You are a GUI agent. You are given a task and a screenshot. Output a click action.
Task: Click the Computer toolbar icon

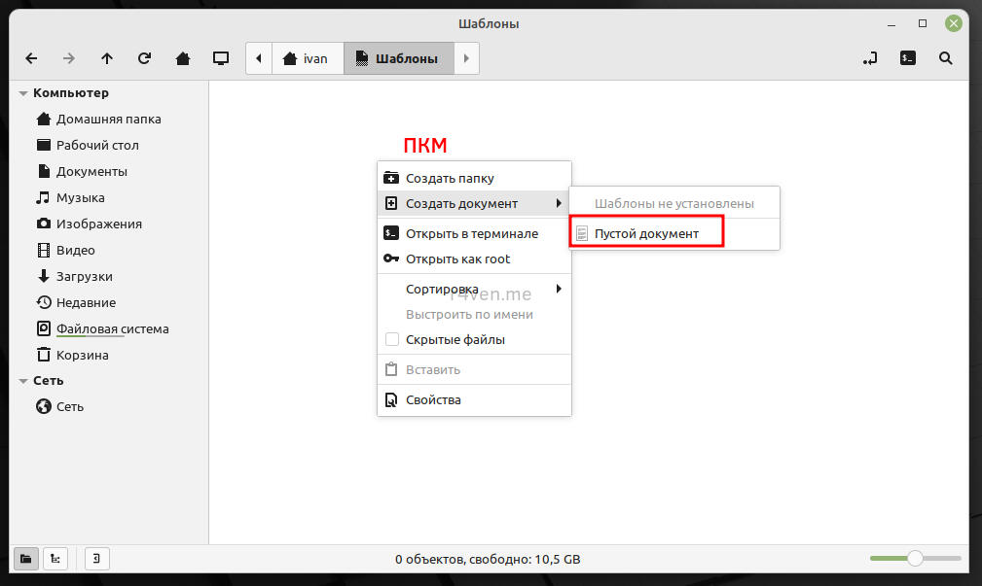tap(221, 58)
